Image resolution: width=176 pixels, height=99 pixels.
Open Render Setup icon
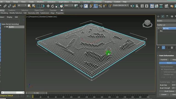172,6
